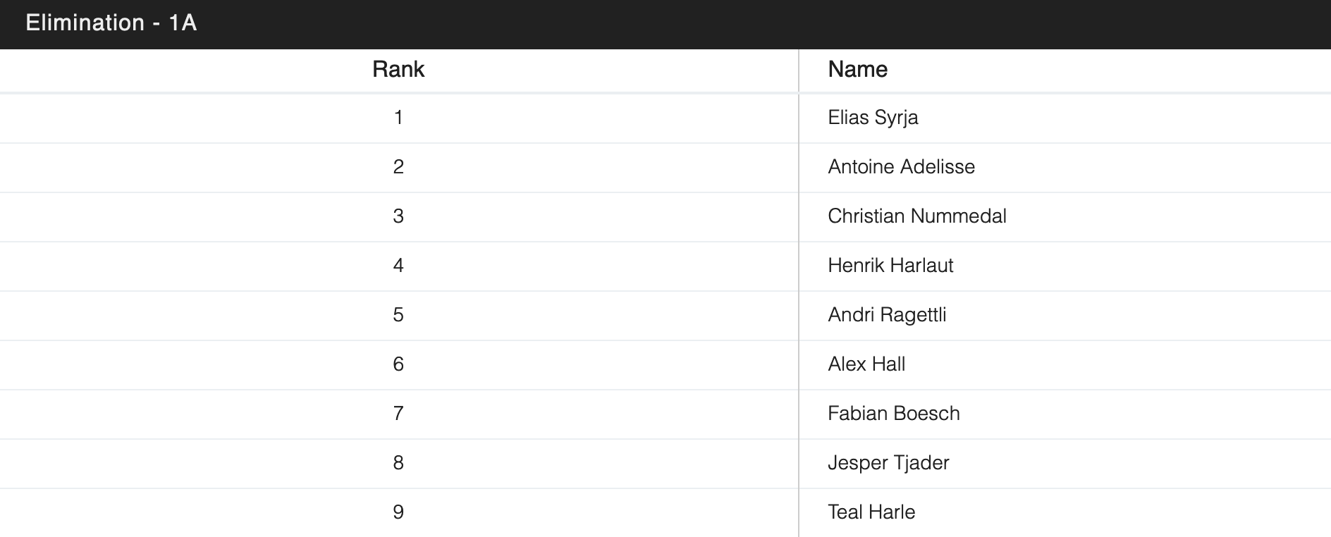The height and width of the screenshot is (537, 1331).
Task: Click the Alex Hall name cell
Action: (x=866, y=364)
